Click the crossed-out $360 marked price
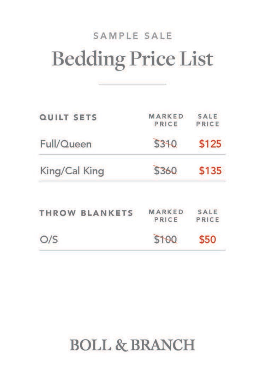This screenshot has height=372, width=265. pyautogui.click(x=165, y=171)
